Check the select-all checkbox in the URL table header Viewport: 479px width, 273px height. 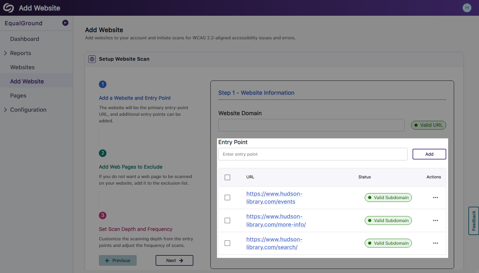[227, 177]
